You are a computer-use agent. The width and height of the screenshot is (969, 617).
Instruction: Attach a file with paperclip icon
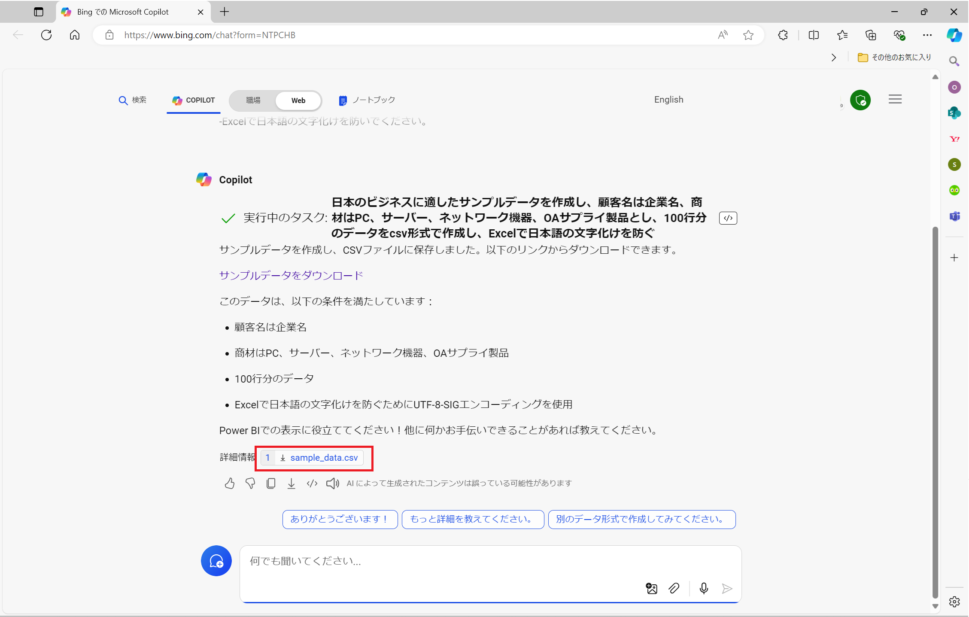674,588
